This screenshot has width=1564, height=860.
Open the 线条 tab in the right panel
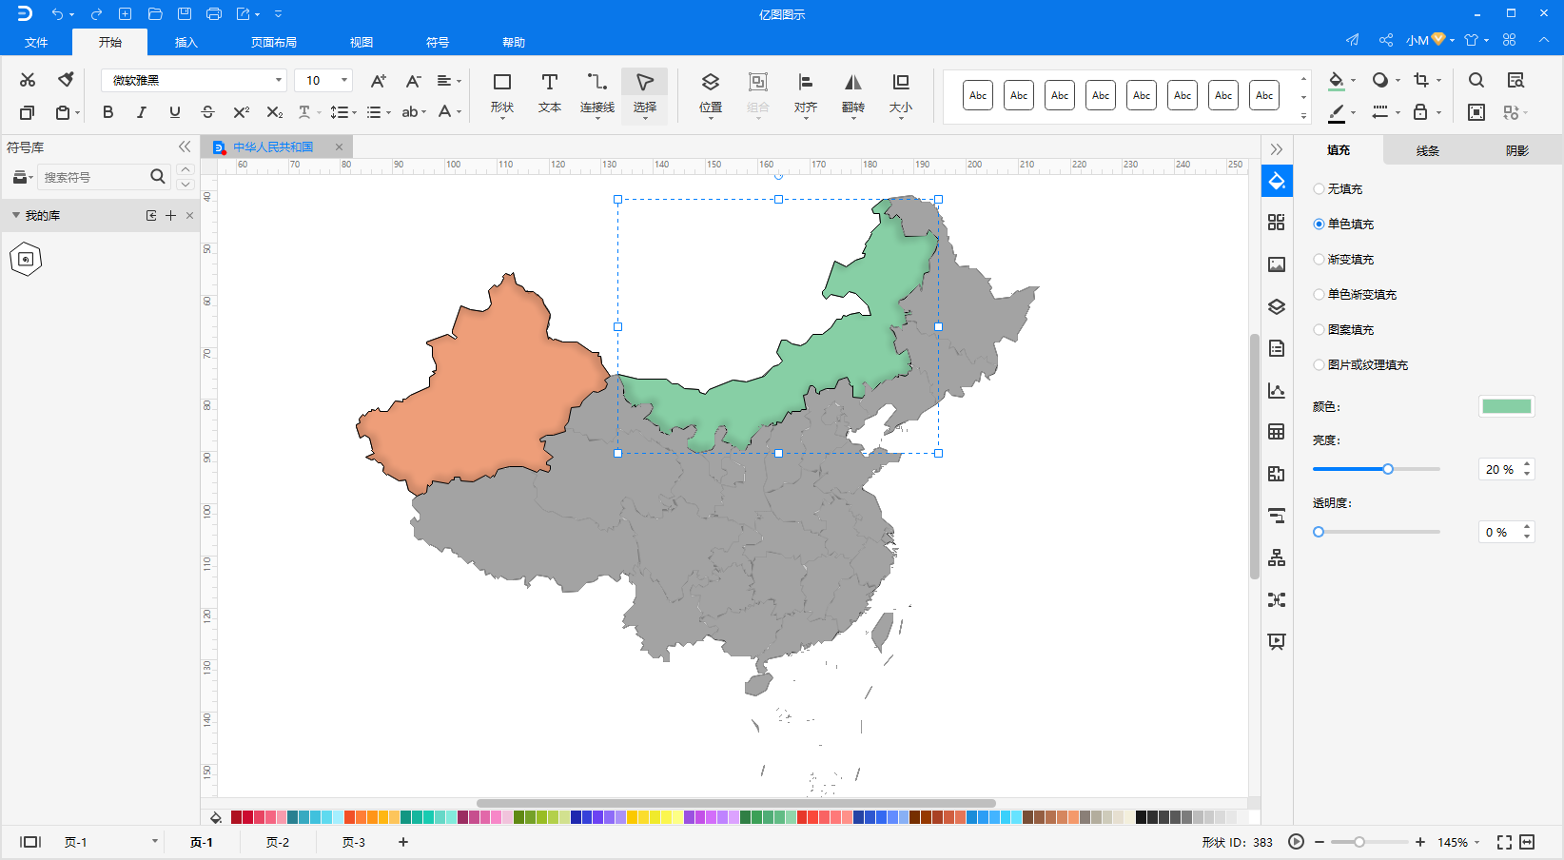pos(1426,149)
